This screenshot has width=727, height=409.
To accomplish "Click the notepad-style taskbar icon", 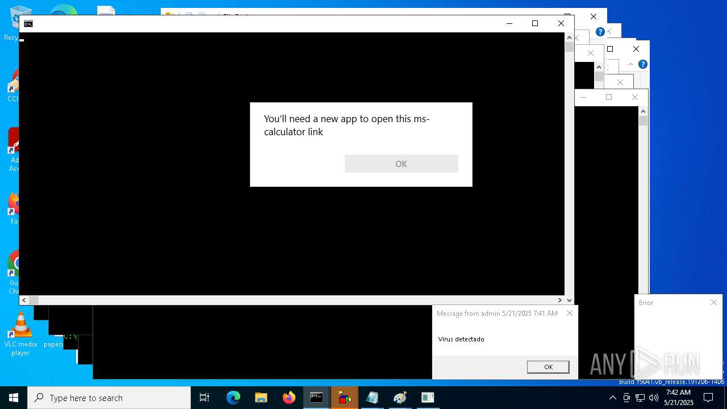I will [373, 398].
